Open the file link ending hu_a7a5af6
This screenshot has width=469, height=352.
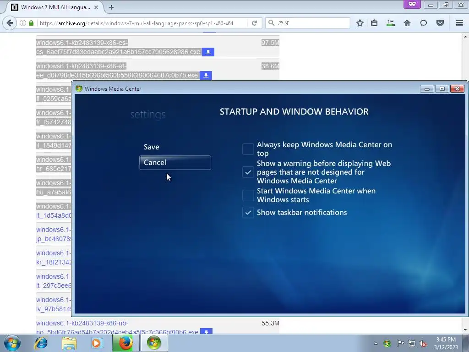coord(54,187)
